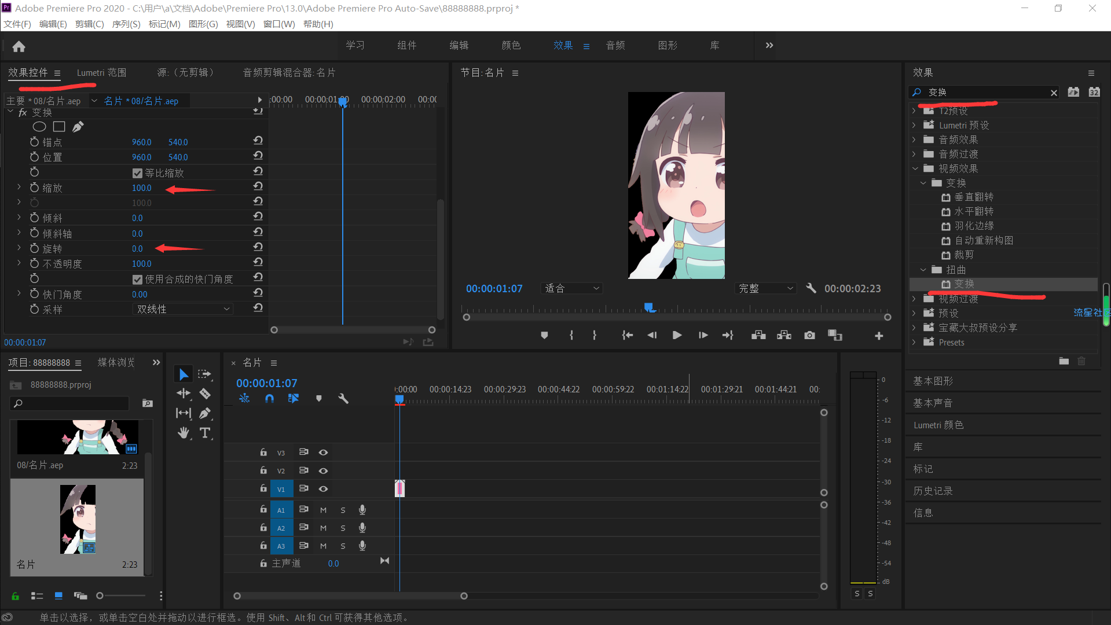Viewport: 1111px width, 625px height.
Task: Hide track V1 with eye toggle
Action: pos(323,489)
